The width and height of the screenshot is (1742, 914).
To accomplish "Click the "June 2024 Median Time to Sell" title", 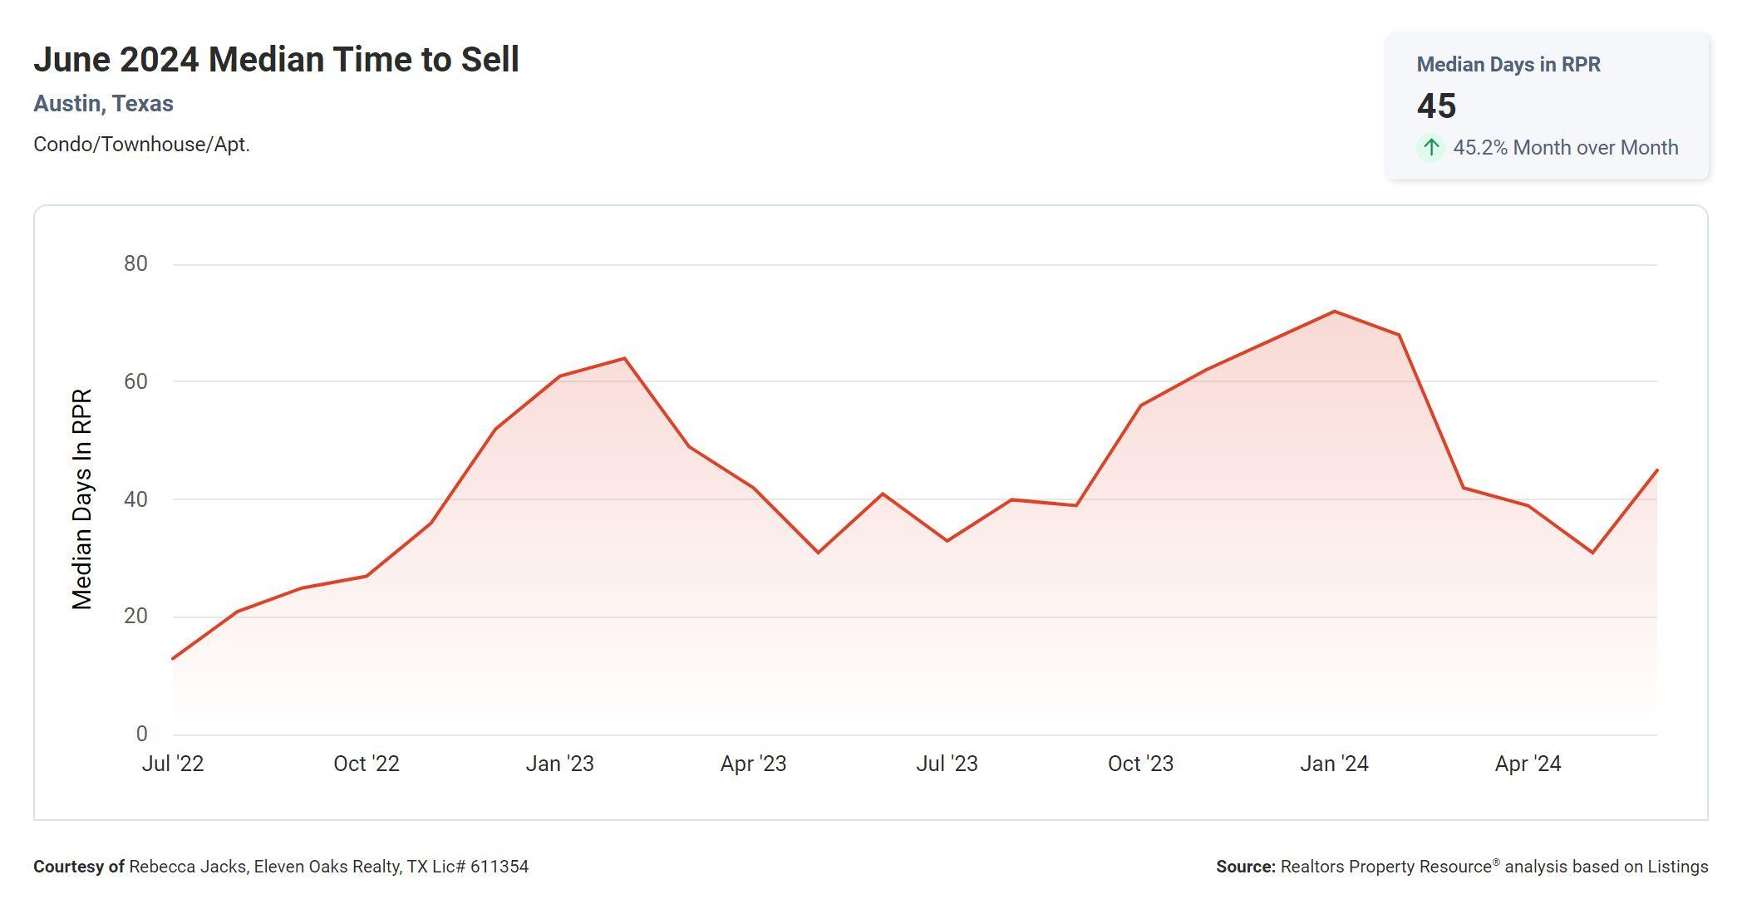I will [276, 60].
